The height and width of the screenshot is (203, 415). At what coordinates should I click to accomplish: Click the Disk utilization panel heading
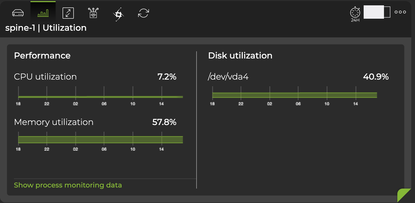click(x=240, y=56)
